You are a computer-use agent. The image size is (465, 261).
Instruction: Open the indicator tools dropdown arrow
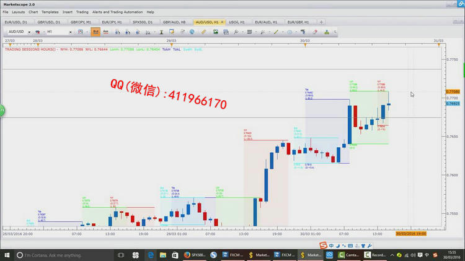pos(242,32)
